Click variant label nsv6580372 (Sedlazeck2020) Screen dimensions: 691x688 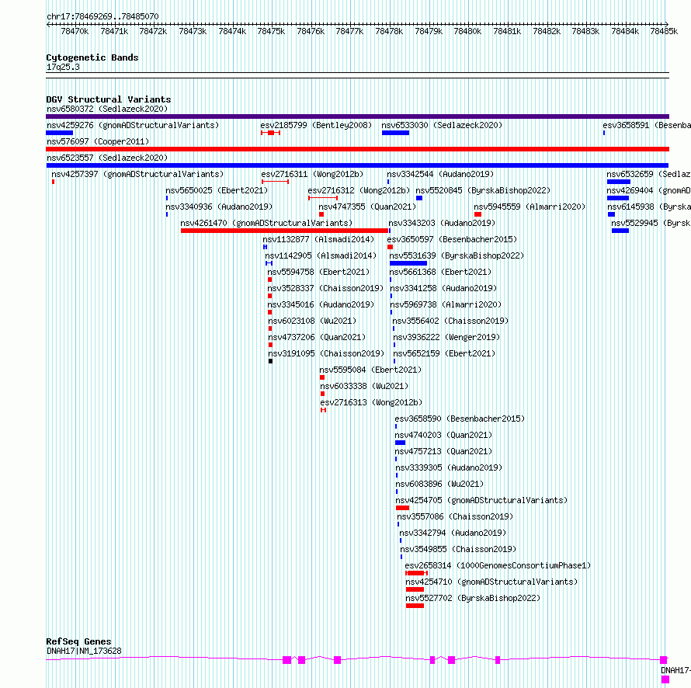(x=107, y=109)
